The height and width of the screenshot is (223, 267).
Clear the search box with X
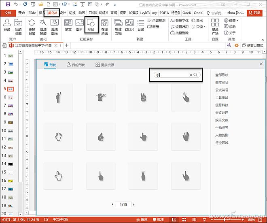tap(191, 75)
